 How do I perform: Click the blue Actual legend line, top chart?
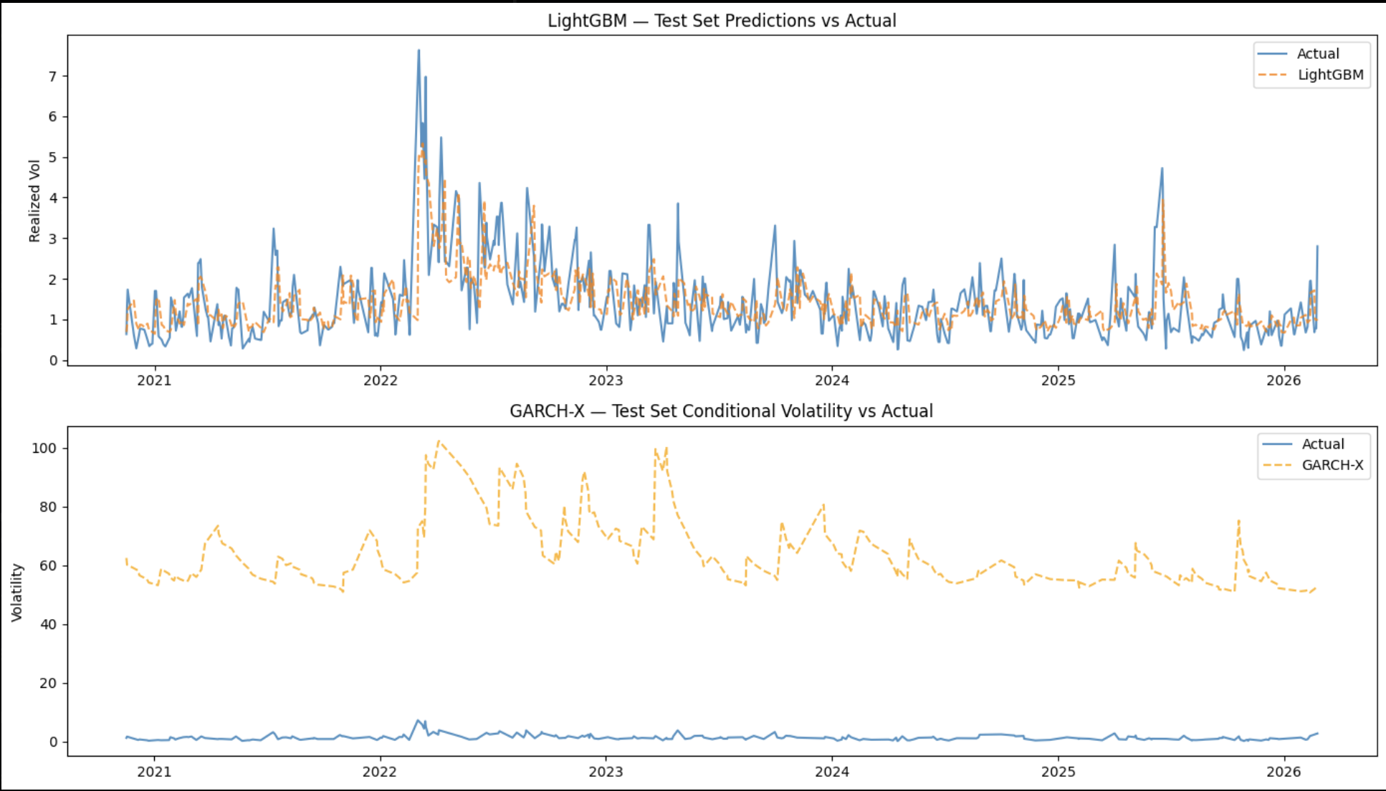(x=1273, y=54)
